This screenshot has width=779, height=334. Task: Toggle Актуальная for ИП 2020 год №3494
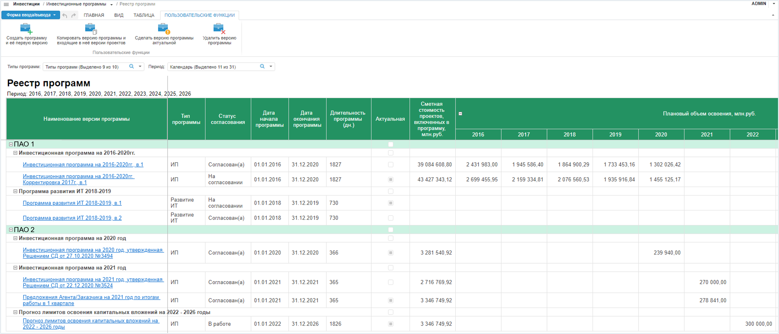coord(391,253)
